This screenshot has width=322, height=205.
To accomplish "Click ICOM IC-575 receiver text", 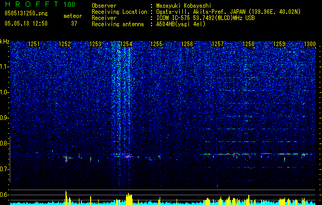I will click(x=205, y=18).
